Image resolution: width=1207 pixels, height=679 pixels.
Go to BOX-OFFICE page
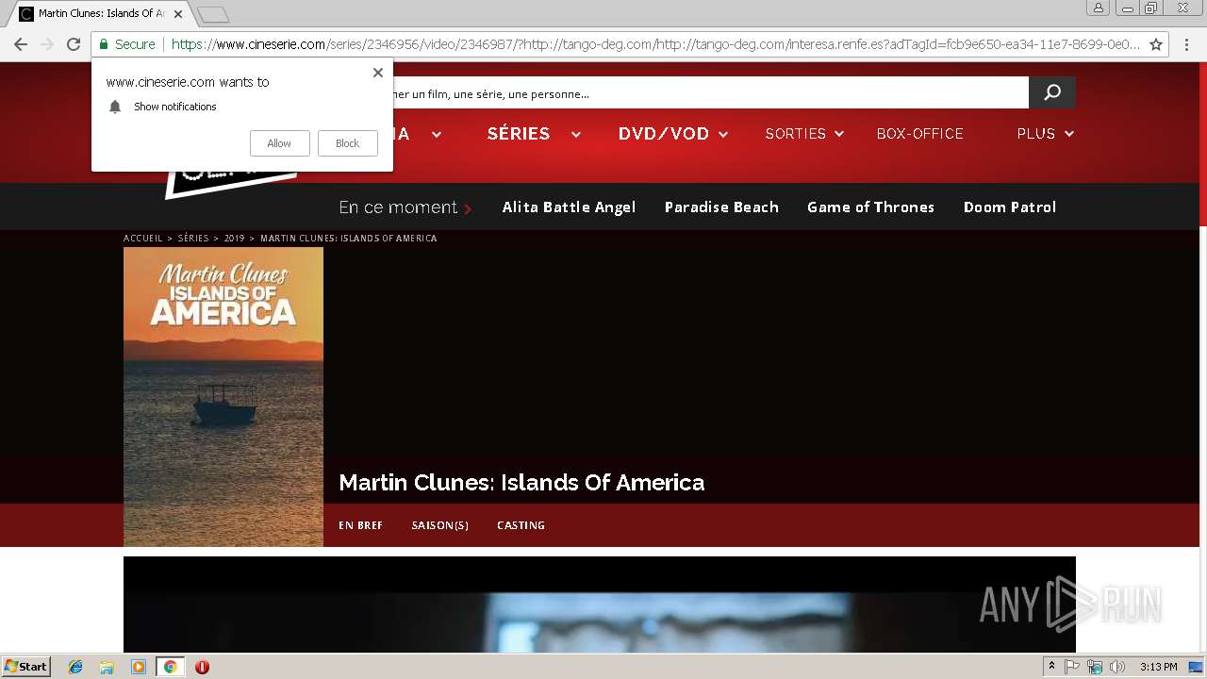click(919, 134)
